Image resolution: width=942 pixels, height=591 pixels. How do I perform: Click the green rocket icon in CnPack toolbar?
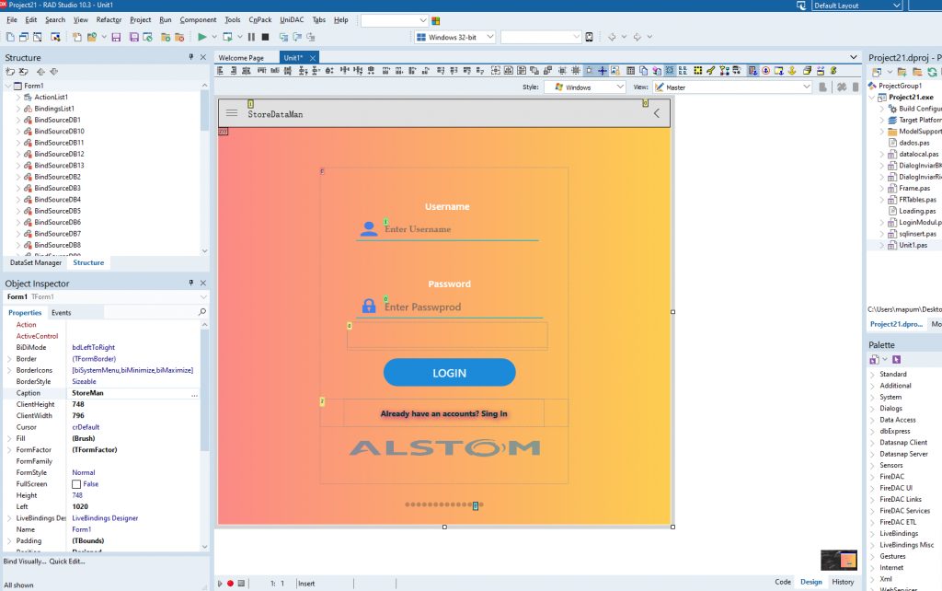click(711, 70)
